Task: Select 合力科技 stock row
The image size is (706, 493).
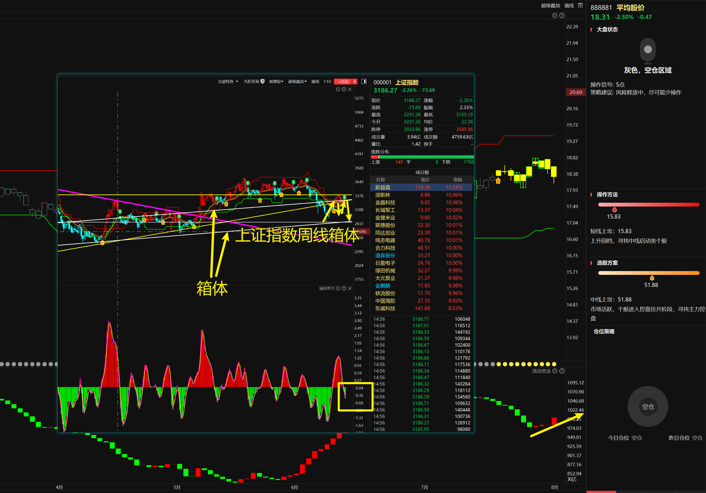Action: (x=421, y=248)
